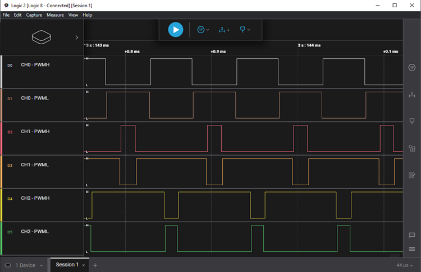Open the Analyzers panel in right sidebar
Image resolution: width=421 pixels, height=272 pixels.
click(411, 67)
